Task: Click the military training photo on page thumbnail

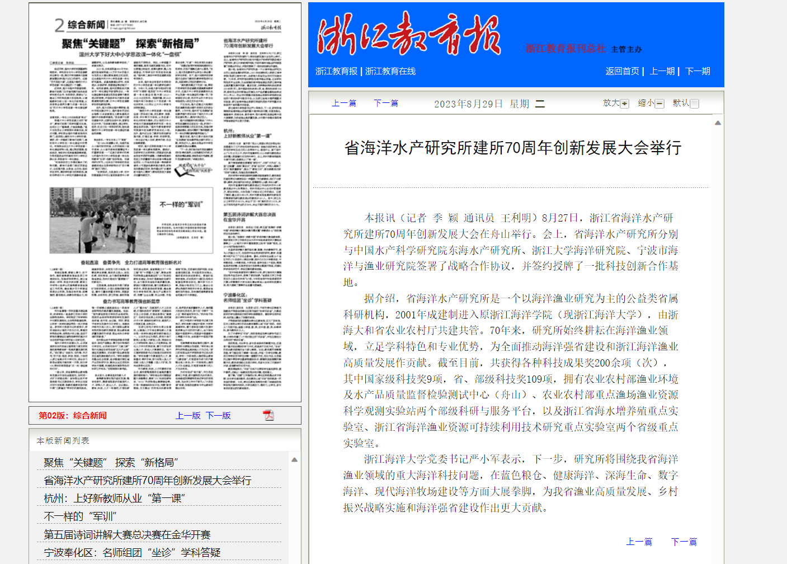Action: [x=100, y=220]
